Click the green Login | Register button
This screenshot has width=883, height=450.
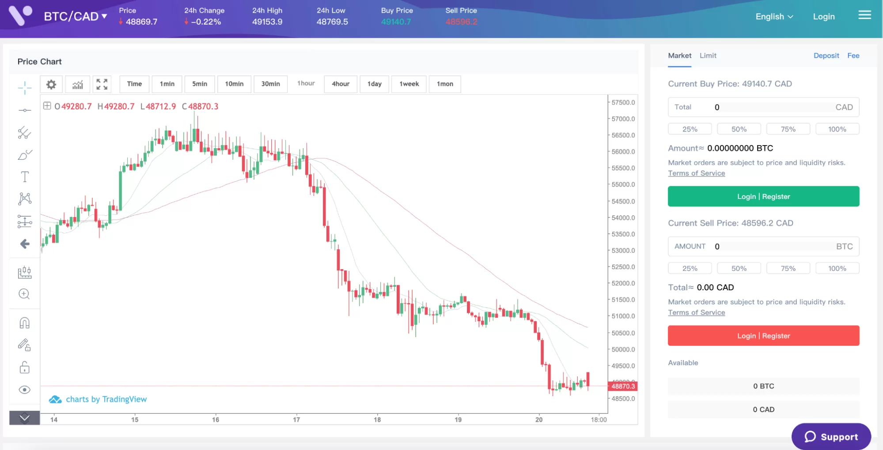[763, 196]
